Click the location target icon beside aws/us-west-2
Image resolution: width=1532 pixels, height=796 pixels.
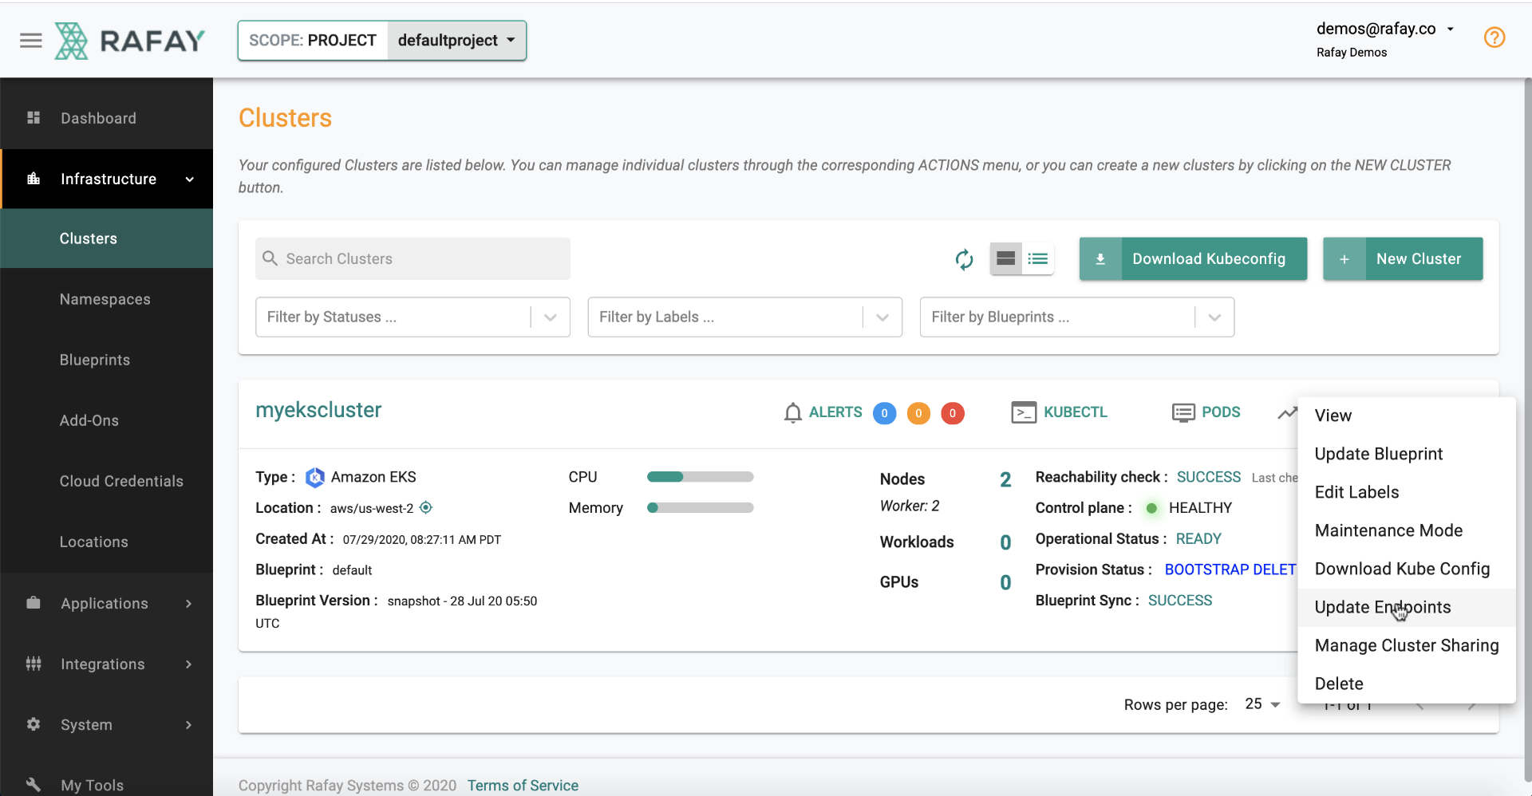[x=426, y=507]
